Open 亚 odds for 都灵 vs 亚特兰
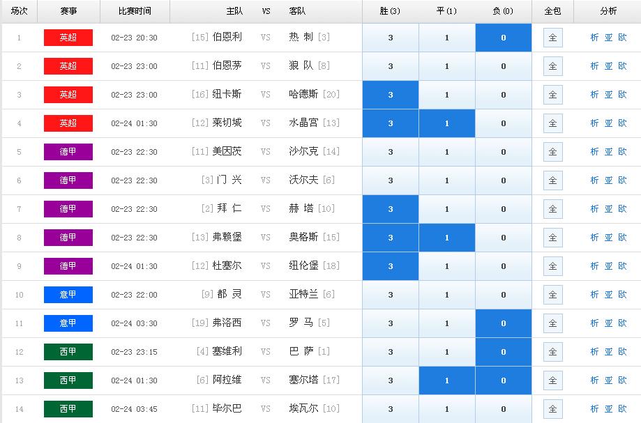The height and width of the screenshot is (423, 641). pos(609,295)
